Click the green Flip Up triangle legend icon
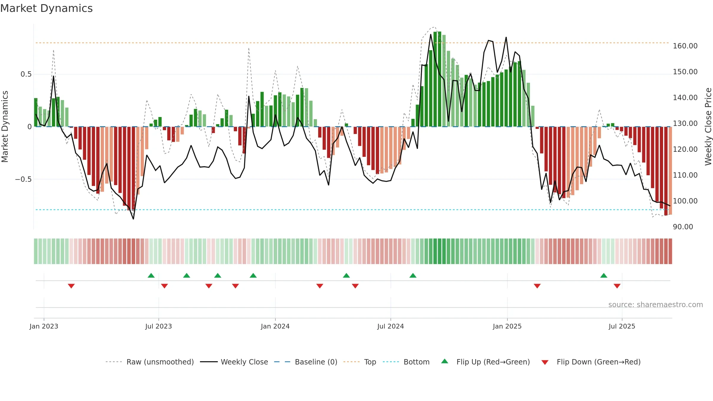713x401 pixels. (445, 361)
